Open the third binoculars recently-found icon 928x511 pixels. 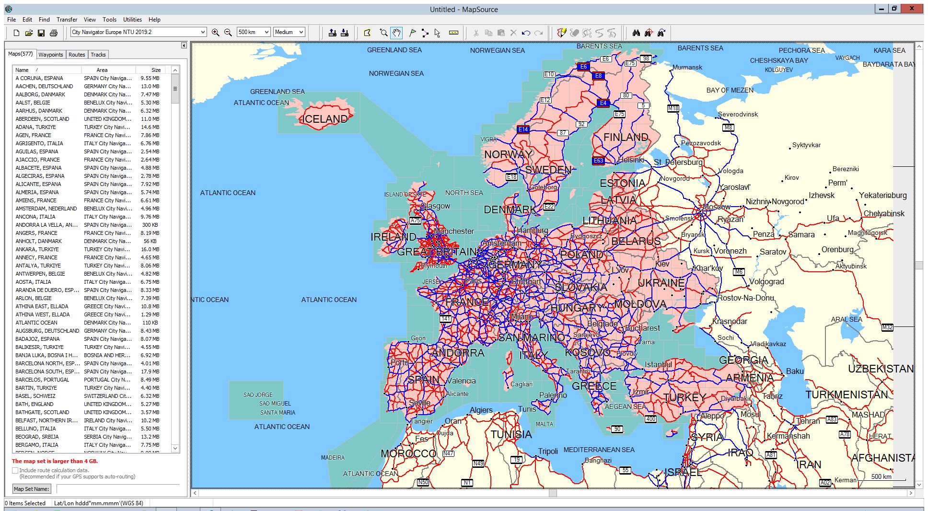click(661, 33)
